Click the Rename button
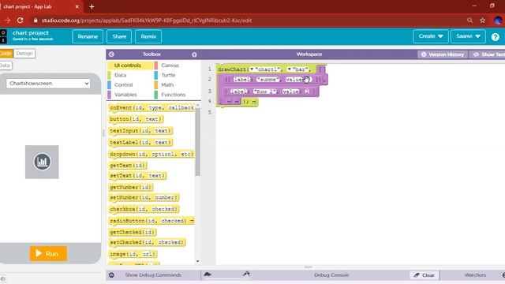Screen dimensions: 505x284 point(88,37)
